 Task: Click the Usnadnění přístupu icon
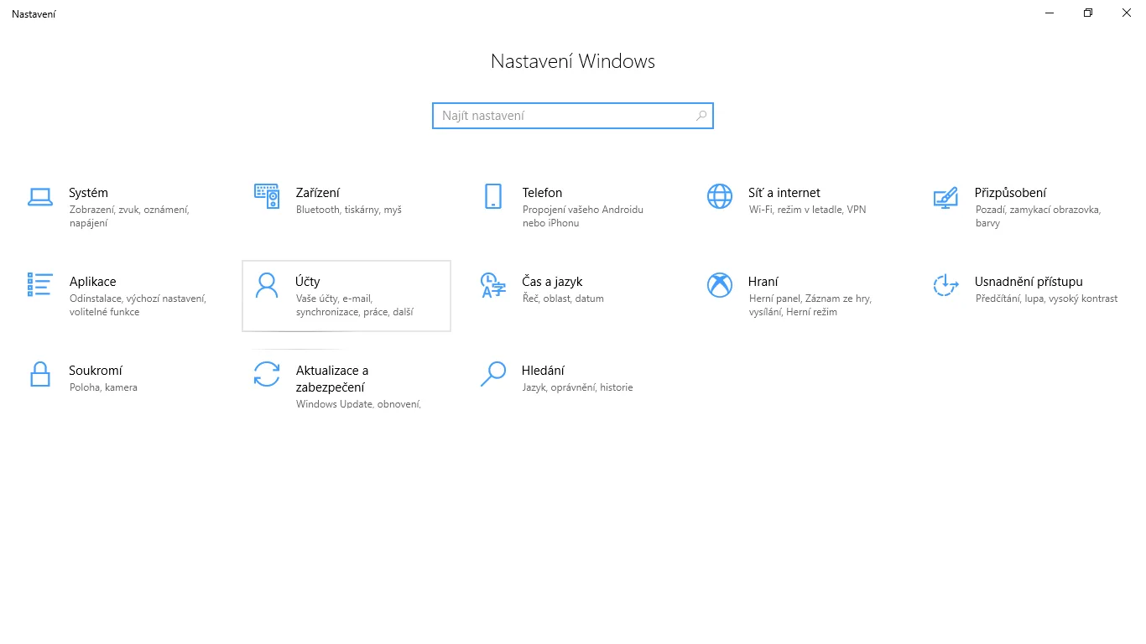[945, 285]
